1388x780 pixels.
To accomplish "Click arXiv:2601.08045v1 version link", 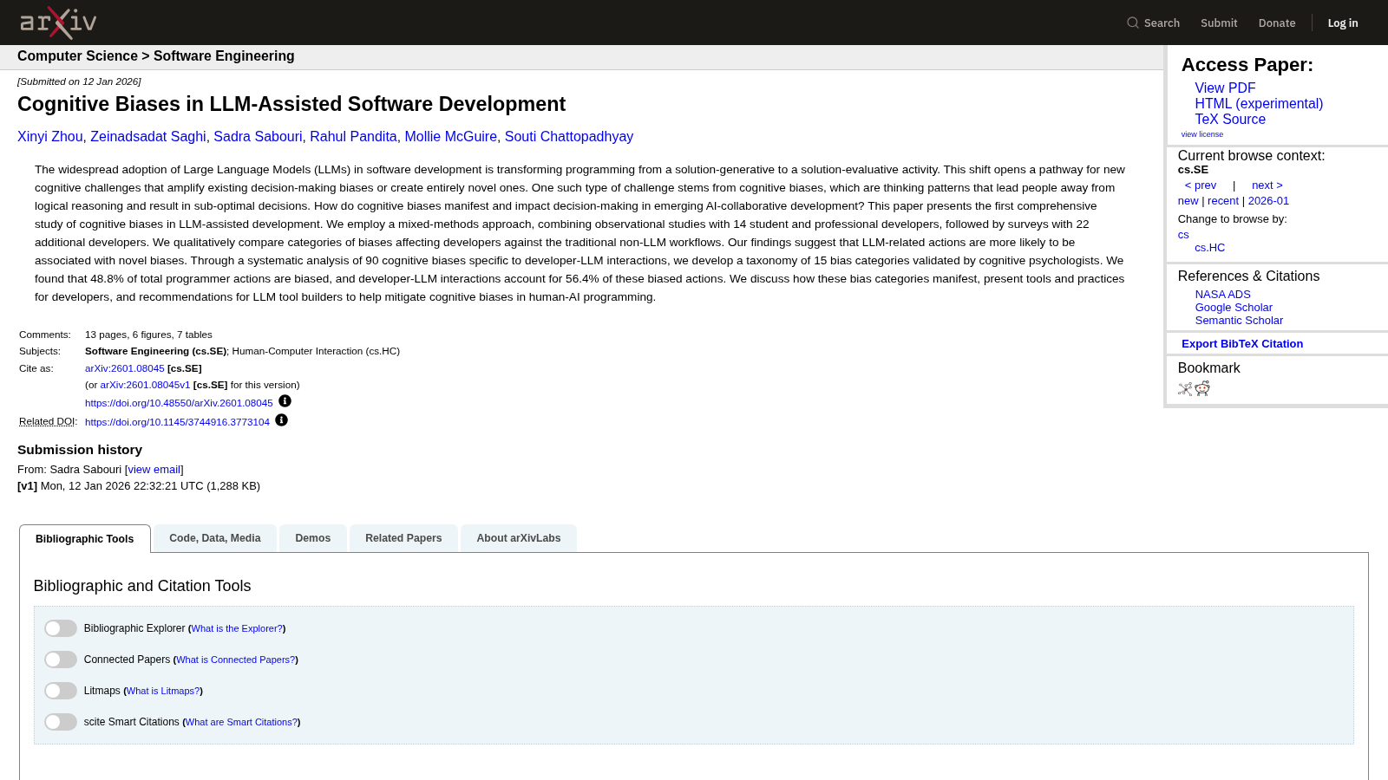I will coord(145,385).
